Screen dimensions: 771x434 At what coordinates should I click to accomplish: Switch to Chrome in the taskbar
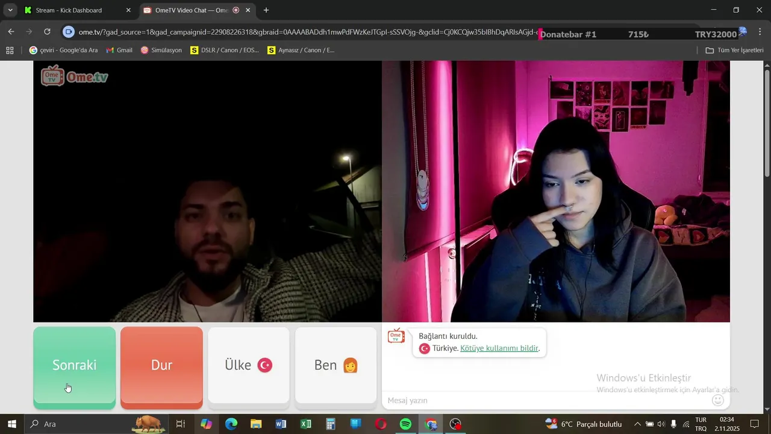(431, 424)
